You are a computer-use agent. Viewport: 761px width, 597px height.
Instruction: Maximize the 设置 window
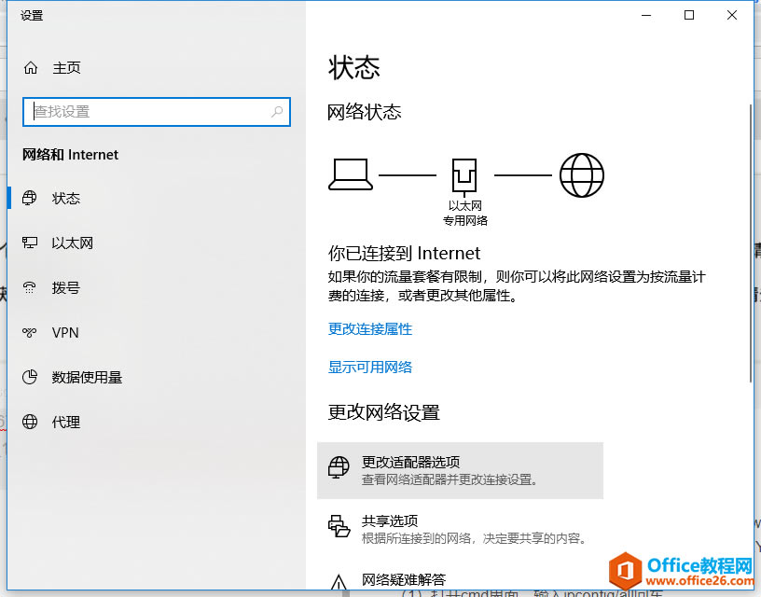pyautogui.click(x=688, y=16)
